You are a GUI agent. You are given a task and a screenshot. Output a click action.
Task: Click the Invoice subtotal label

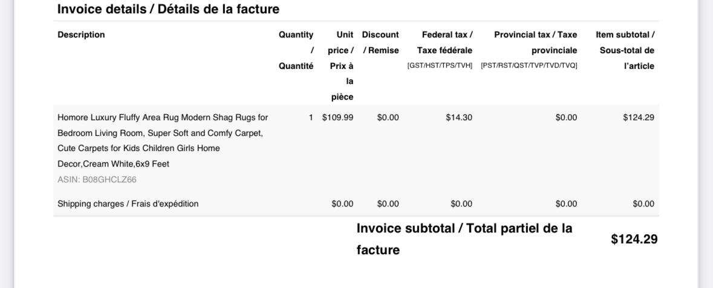coord(464,239)
